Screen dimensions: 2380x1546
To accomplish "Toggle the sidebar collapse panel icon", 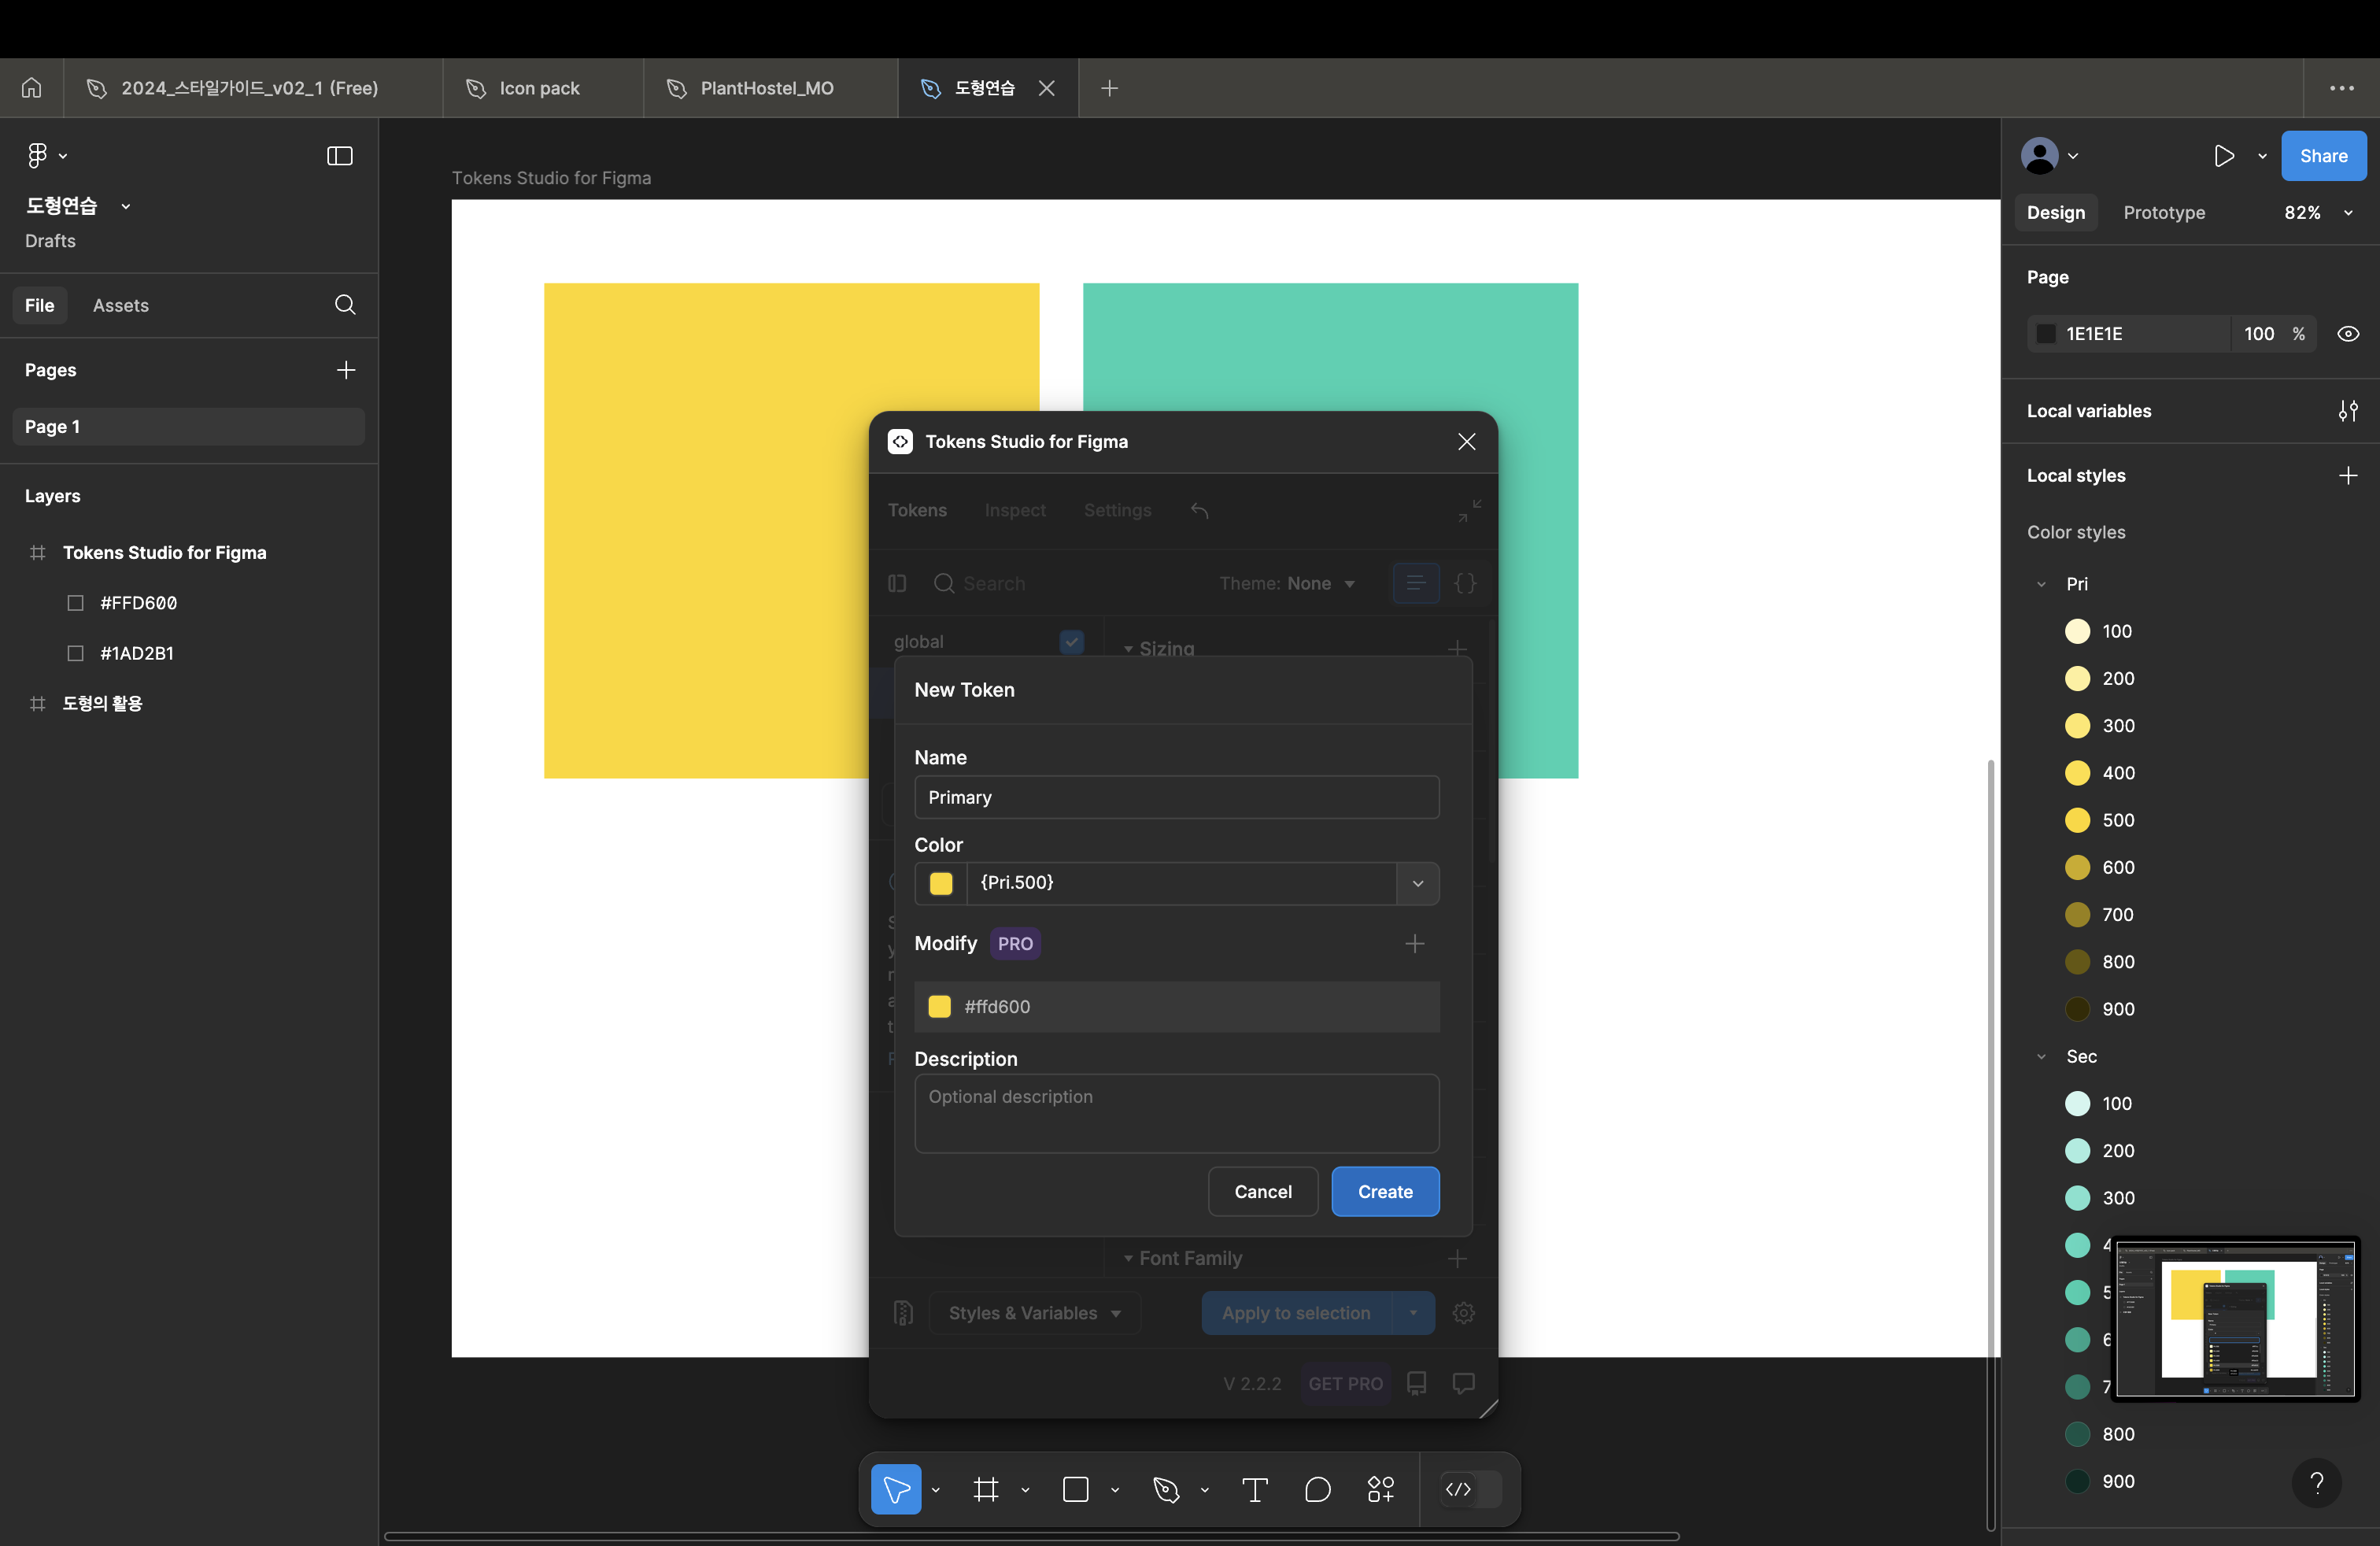I will (340, 155).
